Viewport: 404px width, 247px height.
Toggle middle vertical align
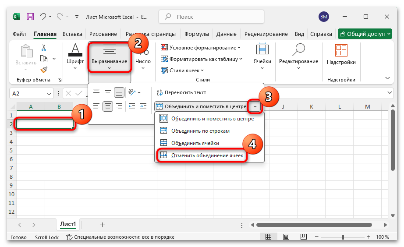[x=108, y=92]
